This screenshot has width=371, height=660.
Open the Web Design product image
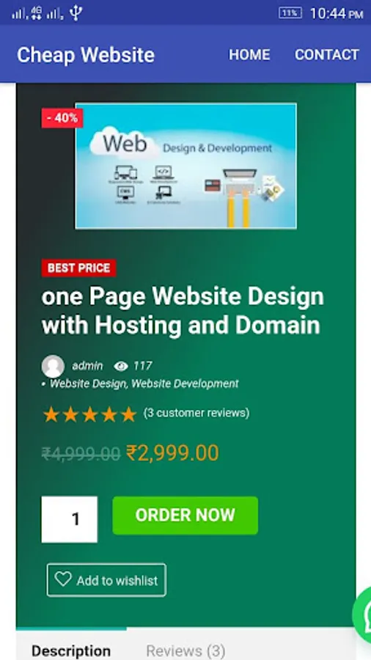tap(186, 166)
